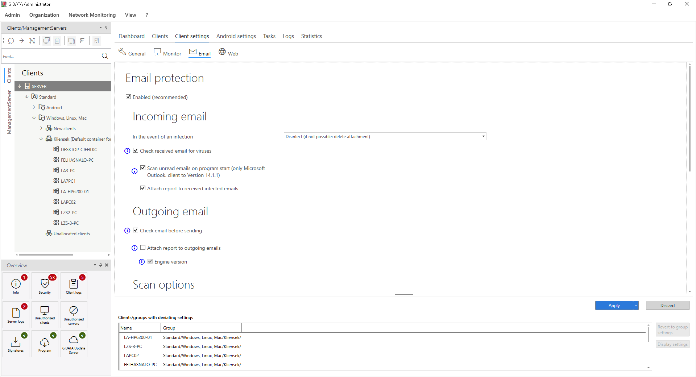Screen dimensions: 696x377
Task: Click the Discard button
Action: coord(667,306)
